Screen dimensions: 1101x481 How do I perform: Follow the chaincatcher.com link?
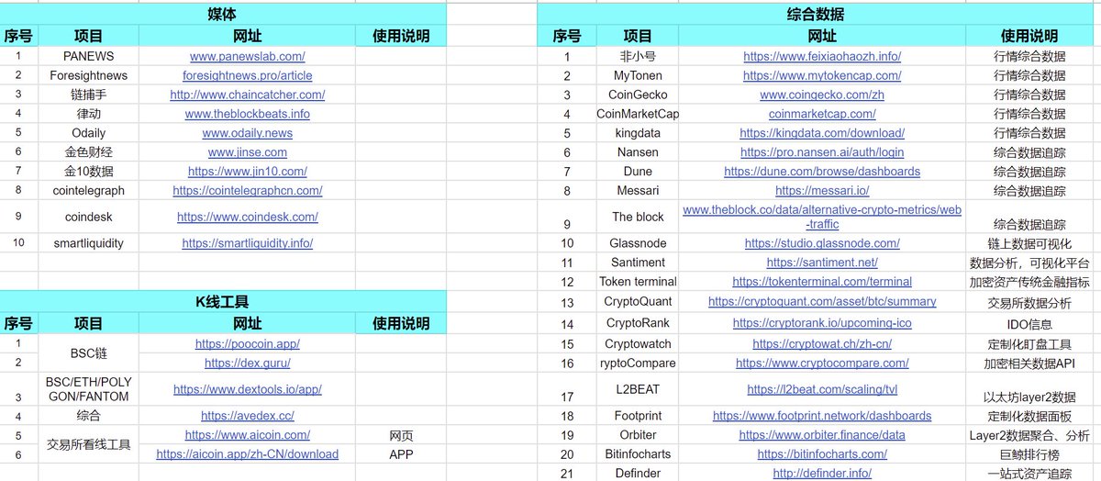pyautogui.click(x=247, y=95)
